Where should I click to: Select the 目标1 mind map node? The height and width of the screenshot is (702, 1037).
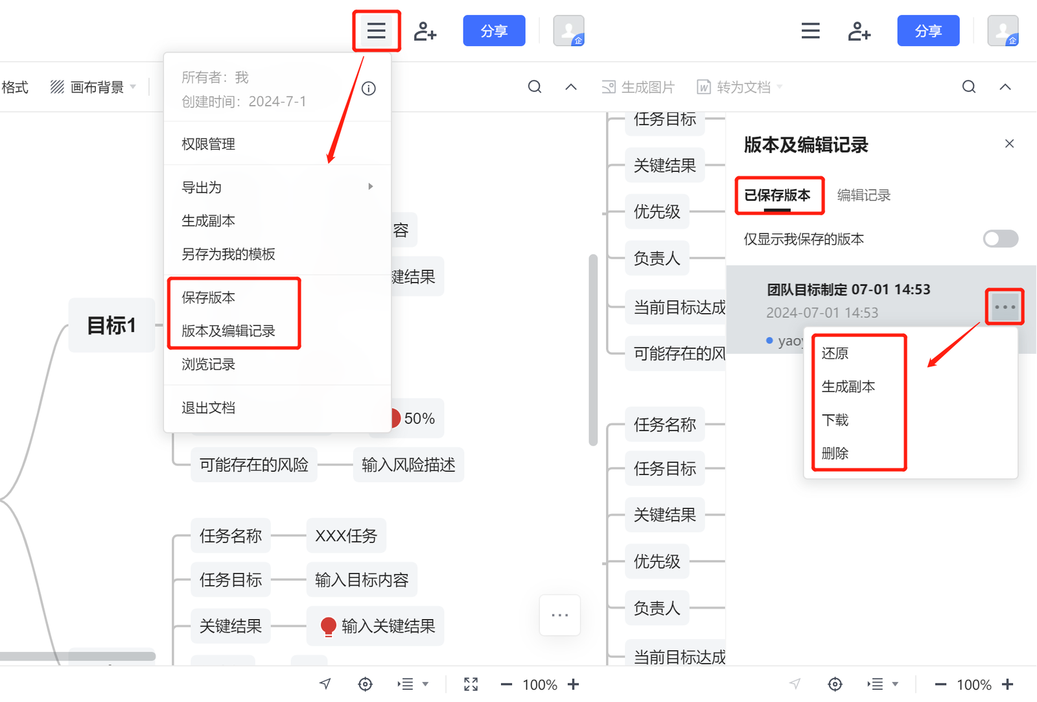(111, 325)
